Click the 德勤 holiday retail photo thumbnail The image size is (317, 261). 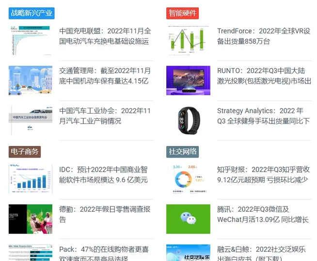tap(31, 219)
